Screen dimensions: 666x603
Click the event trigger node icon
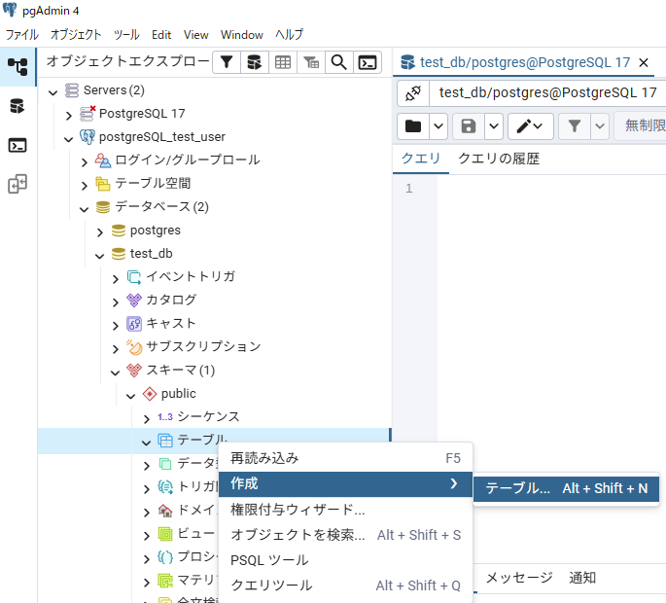pyautogui.click(x=134, y=276)
